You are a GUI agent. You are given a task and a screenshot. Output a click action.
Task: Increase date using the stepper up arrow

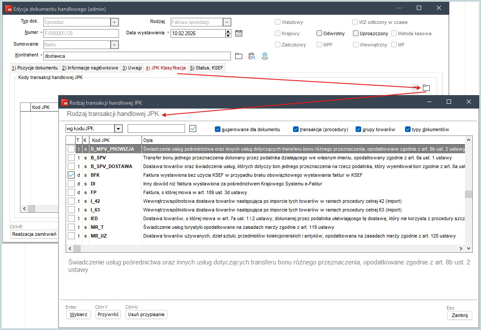click(228, 31)
